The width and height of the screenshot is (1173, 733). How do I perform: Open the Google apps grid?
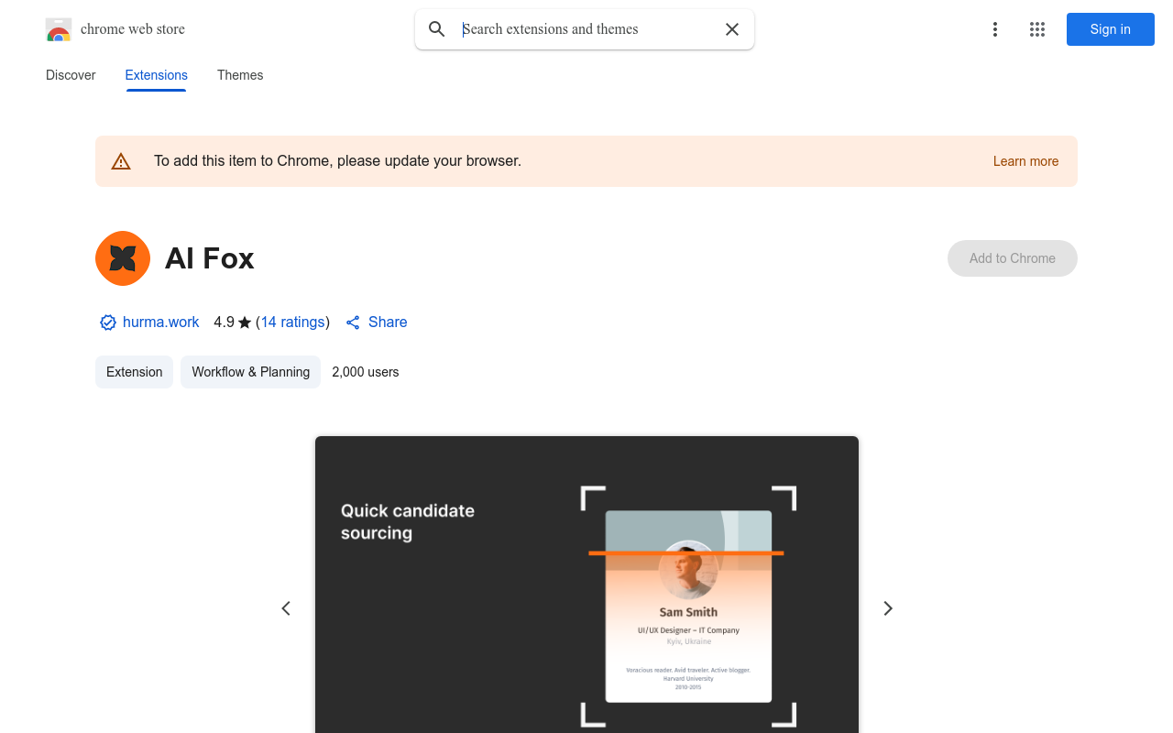tap(1037, 29)
